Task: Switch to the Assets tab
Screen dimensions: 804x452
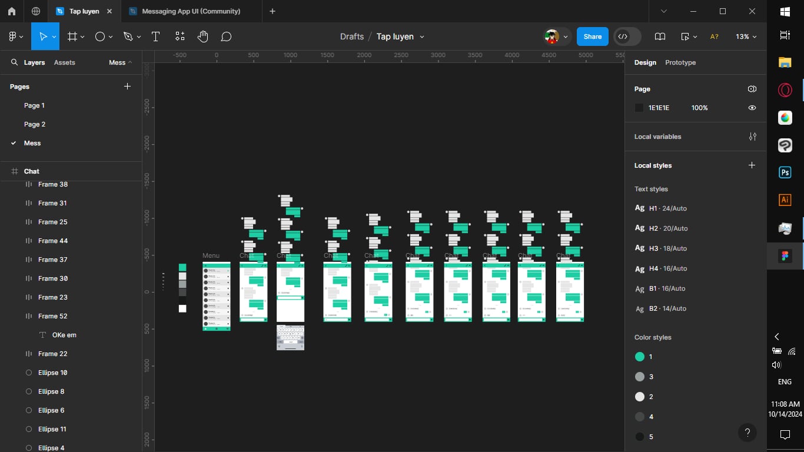Action: (64, 62)
